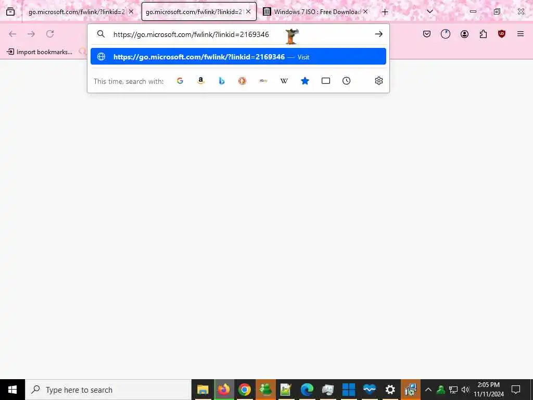533x400 pixels.
Task: Click the Go arrow in address bar
Action: (379, 34)
